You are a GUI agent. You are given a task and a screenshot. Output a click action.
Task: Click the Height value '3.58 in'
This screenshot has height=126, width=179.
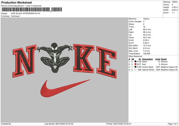coord(175,7)
